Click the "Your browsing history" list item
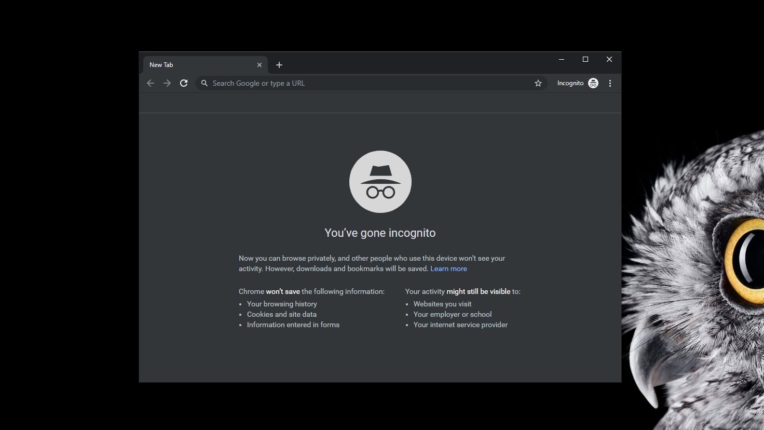Screen dimensions: 764x430 pos(282,304)
